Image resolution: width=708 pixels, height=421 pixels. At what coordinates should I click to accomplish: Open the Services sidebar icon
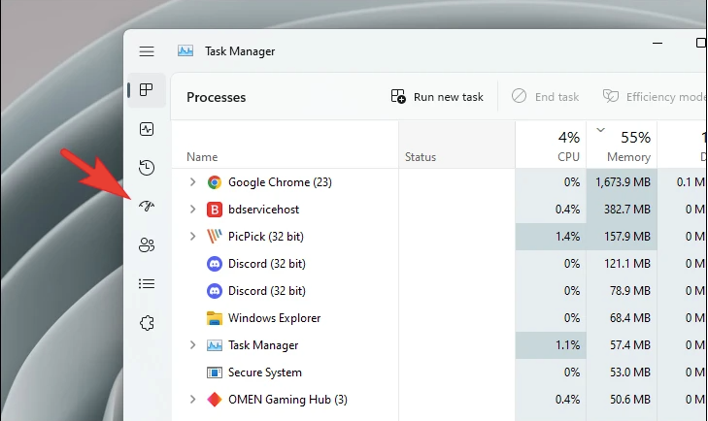tap(147, 323)
